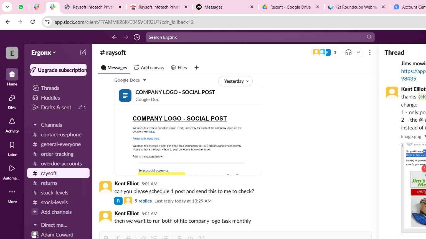Start a huddle with headphones icon
The height and width of the screenshot is (239, 426).
[348, 52]
